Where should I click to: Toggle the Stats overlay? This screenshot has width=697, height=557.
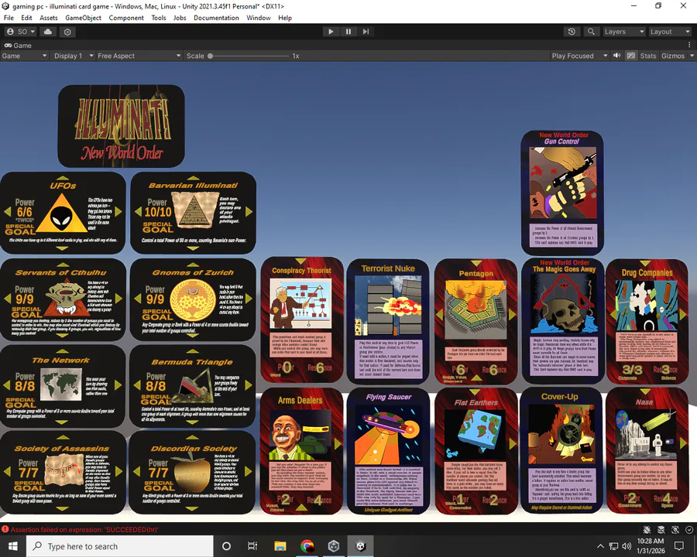[x=647, y=56]
